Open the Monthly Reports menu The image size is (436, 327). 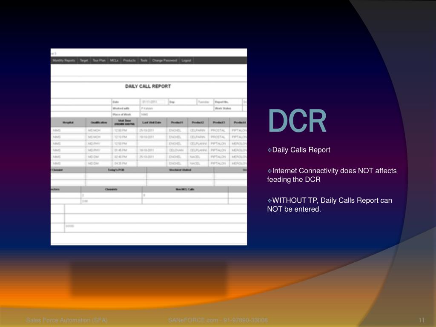64,60
